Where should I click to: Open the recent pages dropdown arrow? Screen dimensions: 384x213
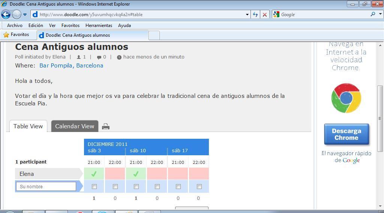(25, 15)
